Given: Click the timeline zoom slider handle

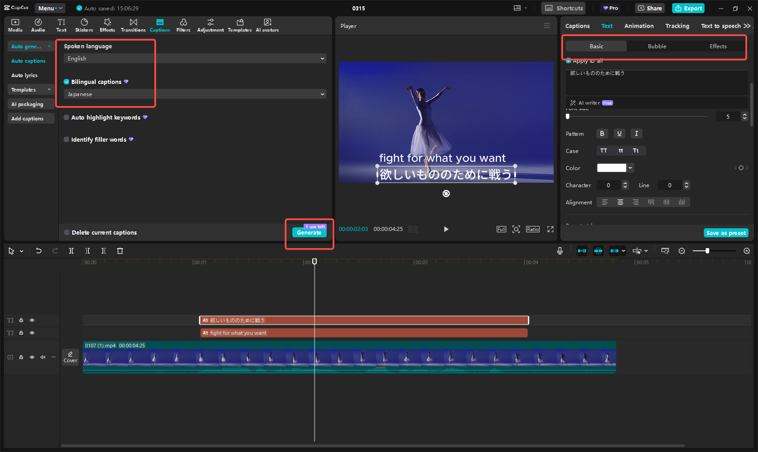Looking at the screenshot, I should [x=707, y=251].
